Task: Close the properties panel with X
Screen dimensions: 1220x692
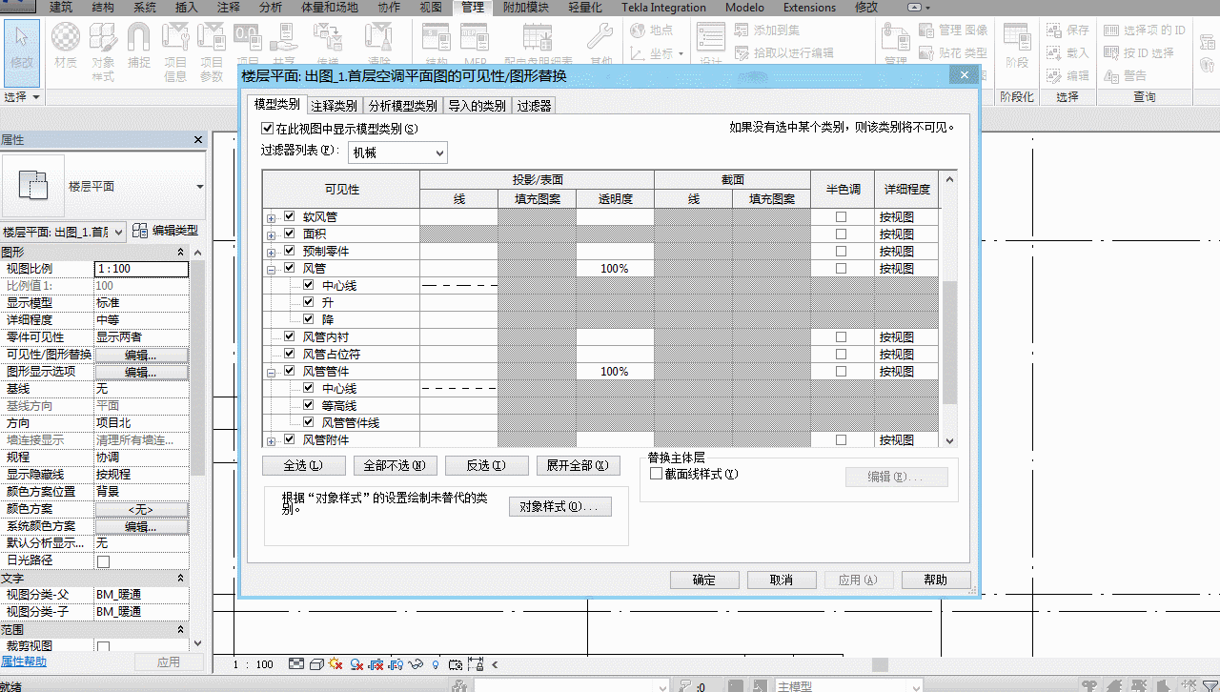Action: pyautogui.click(x=198, y=140)
